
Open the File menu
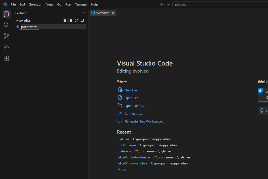[13, 5]
